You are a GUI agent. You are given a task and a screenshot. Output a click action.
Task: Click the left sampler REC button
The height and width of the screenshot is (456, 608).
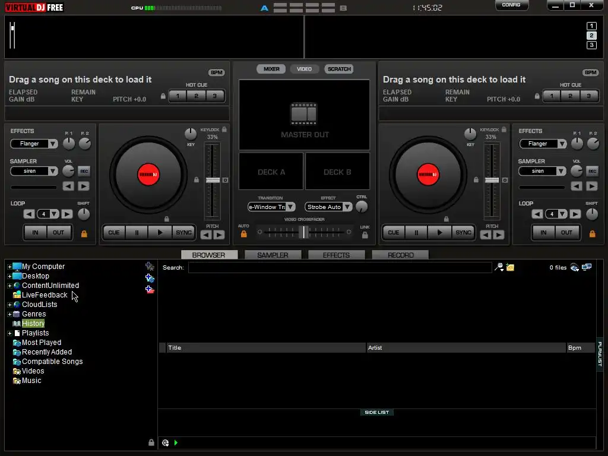(x=84, y=172)
